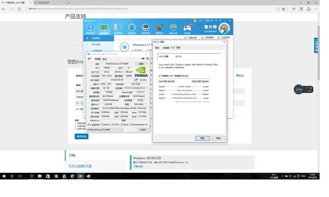This screenshot has width=329, height=197.
Task: Select 电脑概览 in Ludashi sidebar
Action: coord(99,38)
